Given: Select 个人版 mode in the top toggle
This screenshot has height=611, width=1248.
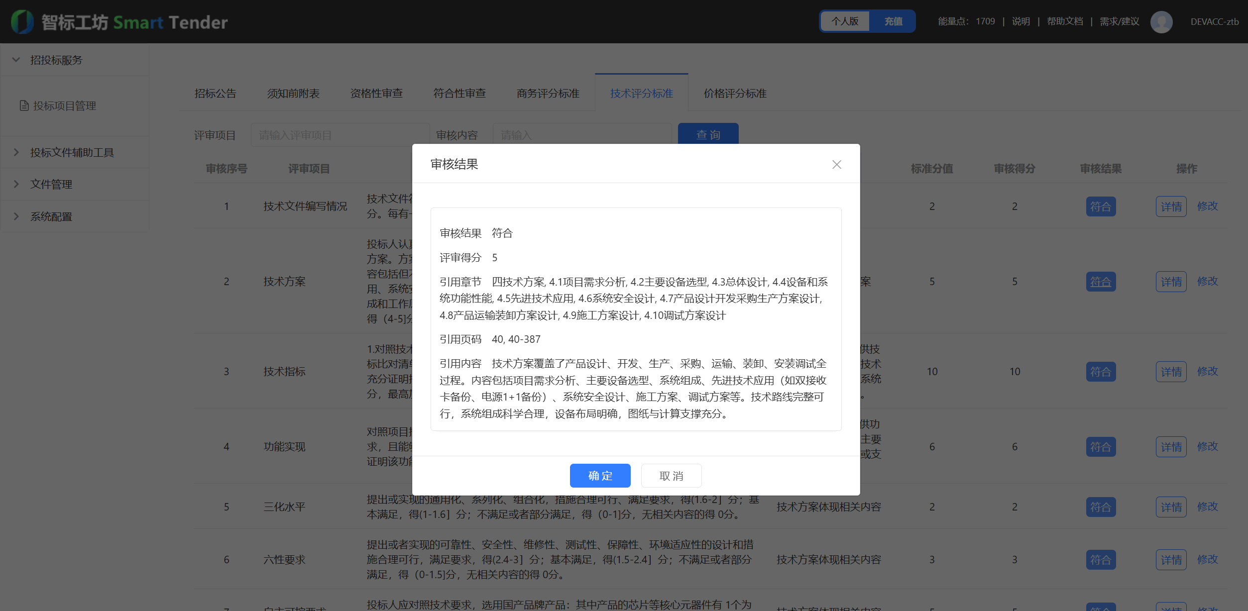Looking at the screenshot, I should 845,21.
